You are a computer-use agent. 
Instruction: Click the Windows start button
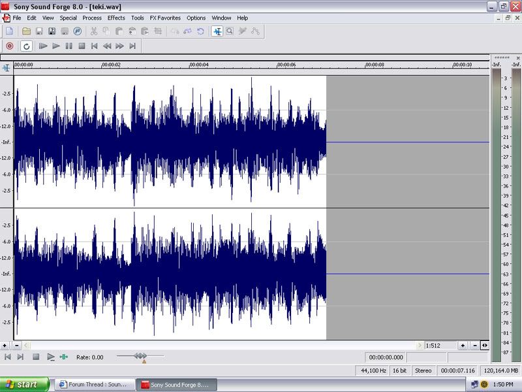(x=25, y=385)
